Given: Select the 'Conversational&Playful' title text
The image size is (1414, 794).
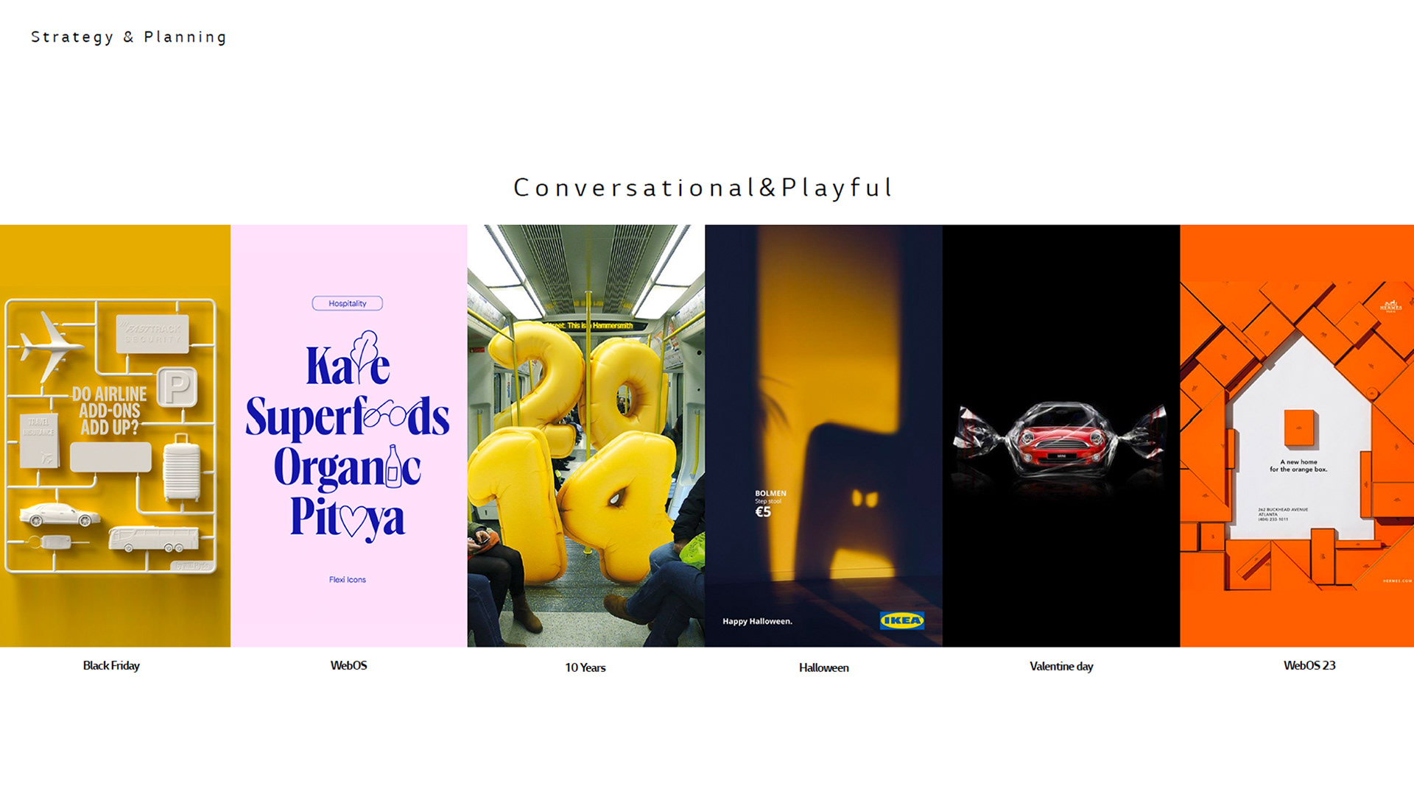Looking at the screenshot, I should tap(703, 188).
